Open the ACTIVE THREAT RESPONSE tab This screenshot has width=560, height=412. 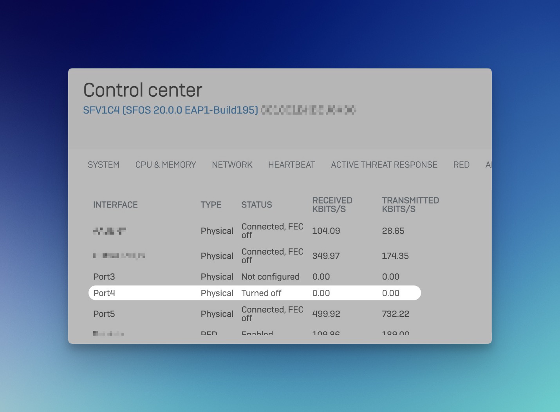[x=384, y=165]
